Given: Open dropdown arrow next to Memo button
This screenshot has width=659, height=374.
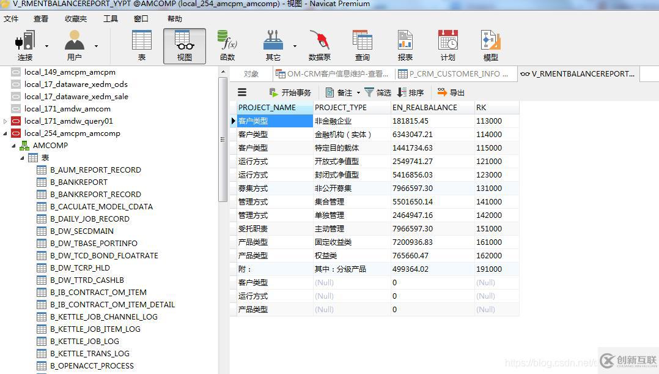Looking at the screenshot, I should pos(358,92).
